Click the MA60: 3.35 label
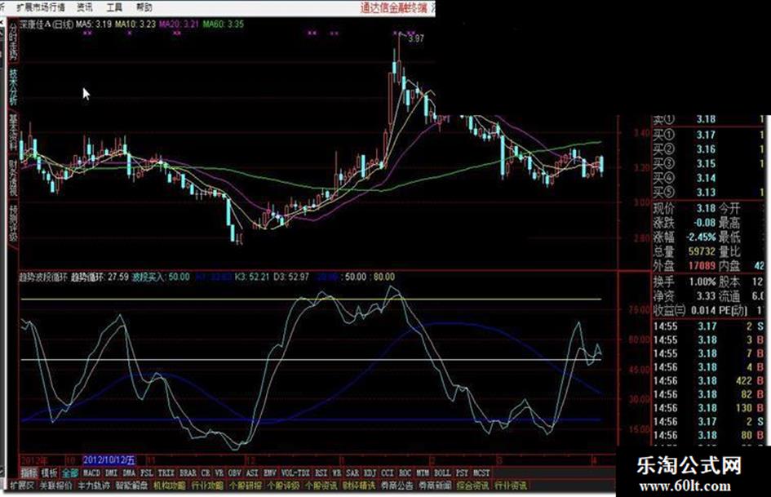 [224, 24]
